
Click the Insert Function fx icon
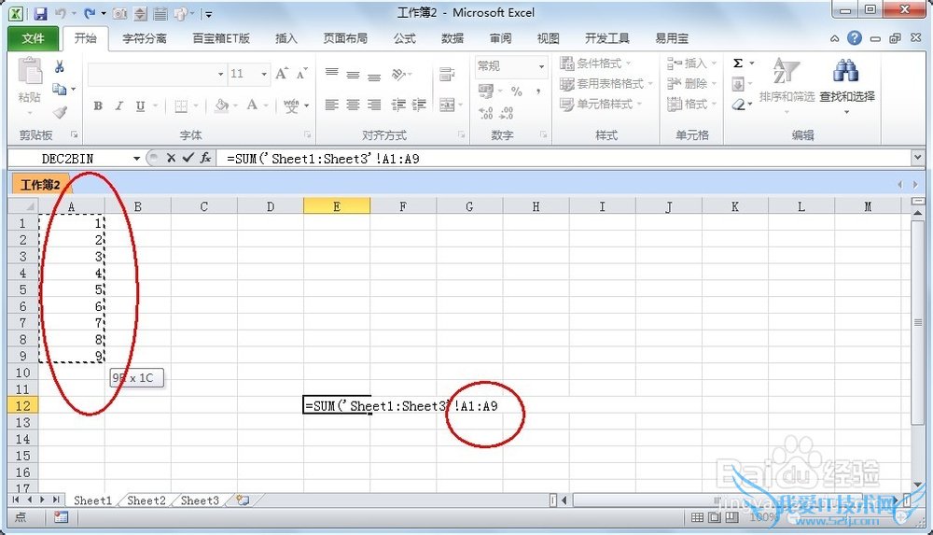(x=205, y=158)
